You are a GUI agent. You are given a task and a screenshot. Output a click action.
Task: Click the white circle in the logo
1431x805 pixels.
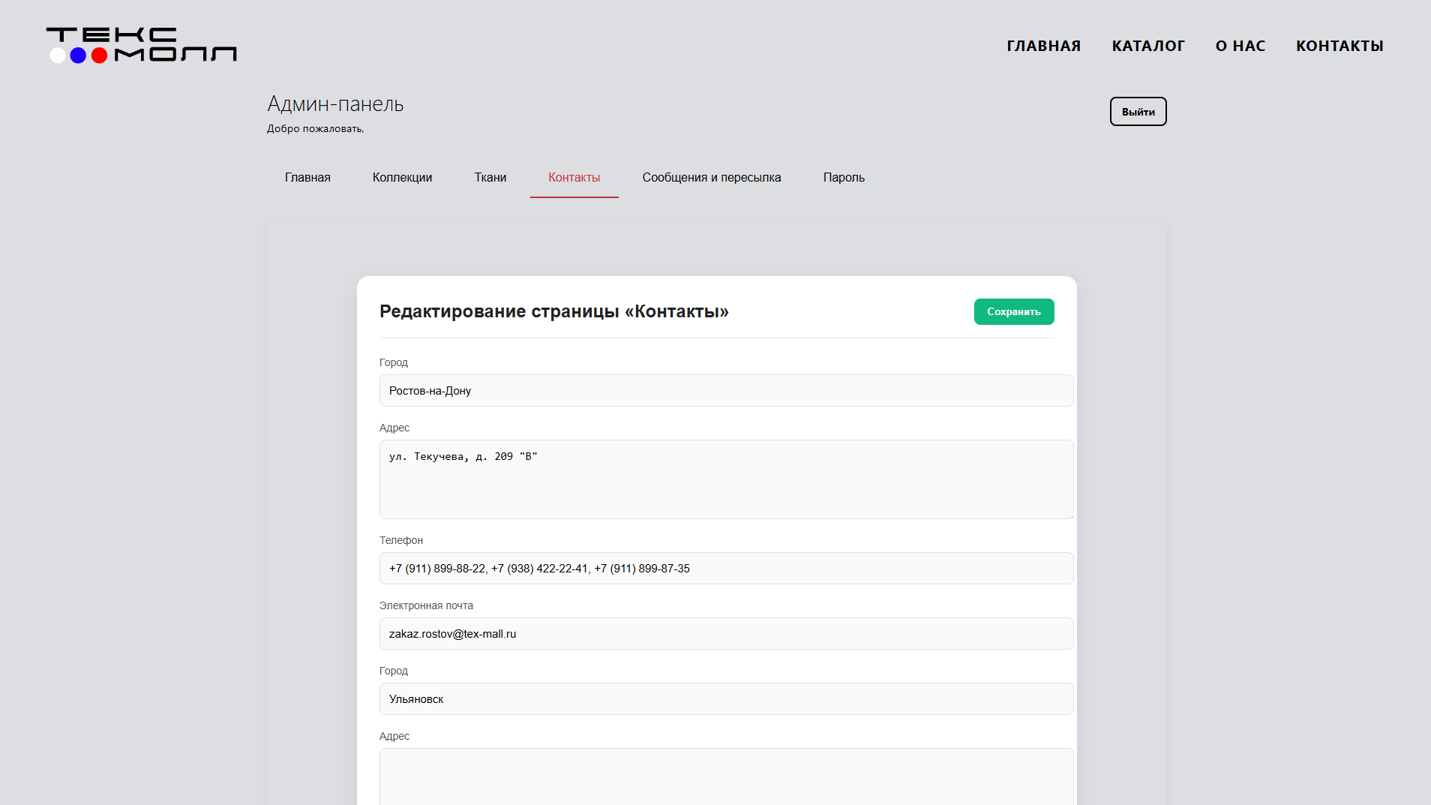58,56
